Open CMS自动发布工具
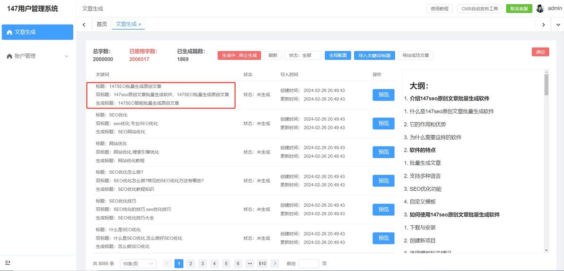This screenshot has width=564, height=271. click(x=480, y=9)
